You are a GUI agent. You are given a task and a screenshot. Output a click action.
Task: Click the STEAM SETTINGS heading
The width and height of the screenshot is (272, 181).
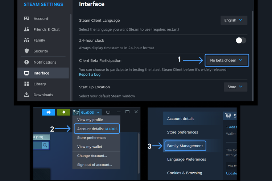(x=44, y=4)
